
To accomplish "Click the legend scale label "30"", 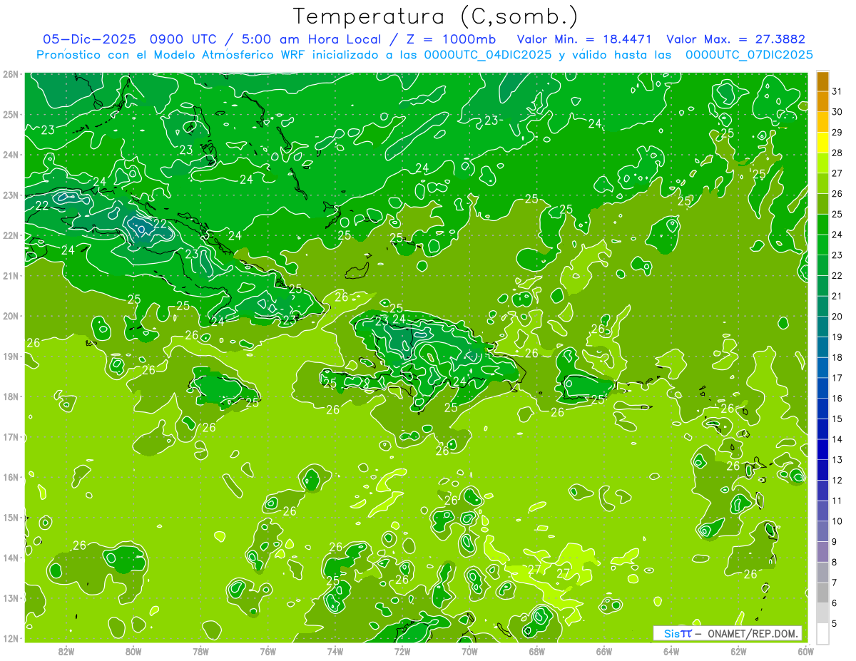I will click(837, 112).
